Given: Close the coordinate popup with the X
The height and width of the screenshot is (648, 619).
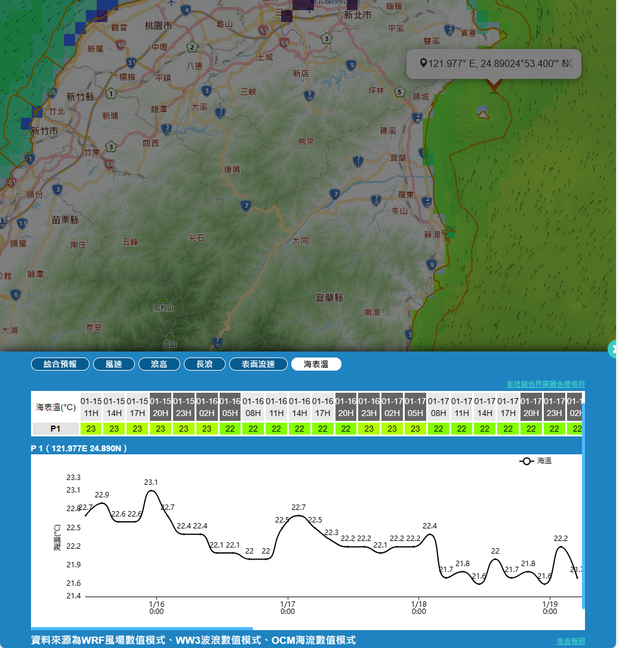Looking at the screenshot, I should coord(569,63).
